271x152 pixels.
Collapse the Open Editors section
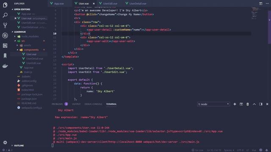pyautogui.click(x=29, y=9)
